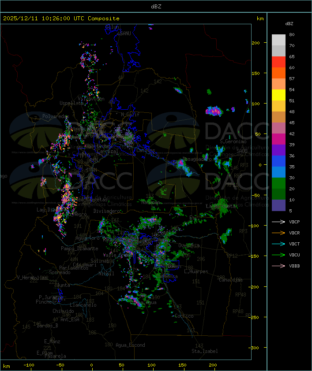Choose the slate 5–10 dBZ legend swatch
Screen dimensions: 312x371
click(278, 205)
